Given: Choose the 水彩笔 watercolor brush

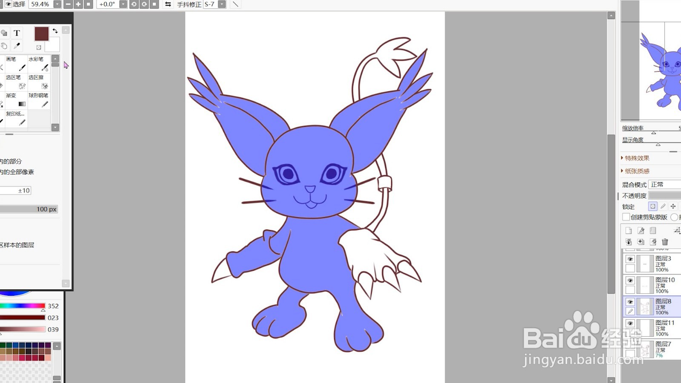Looking at the screenshot, I should pos(39,64).
